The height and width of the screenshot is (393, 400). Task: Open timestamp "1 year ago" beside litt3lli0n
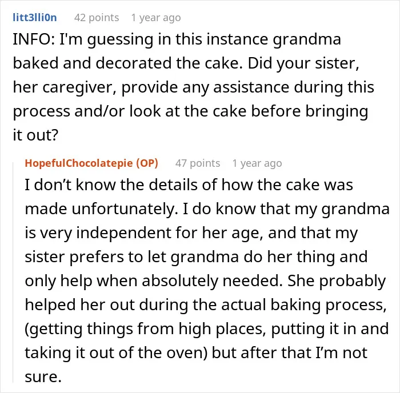(156, 18)
